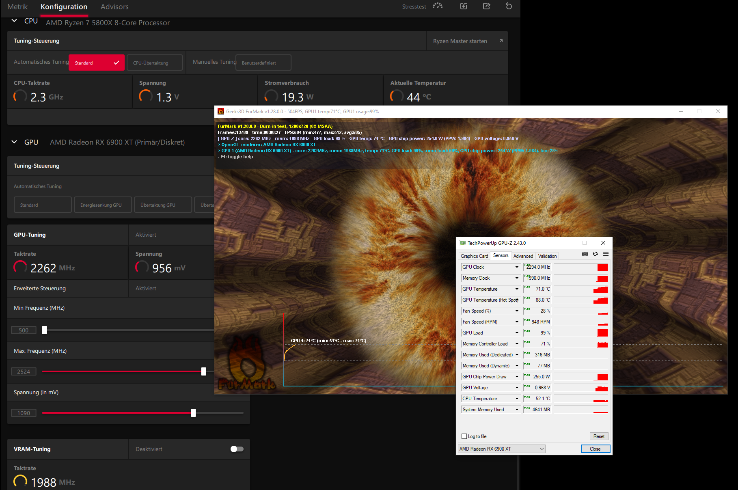Click the Max. Frequenz 2524 input field

[x=24, y=371]
